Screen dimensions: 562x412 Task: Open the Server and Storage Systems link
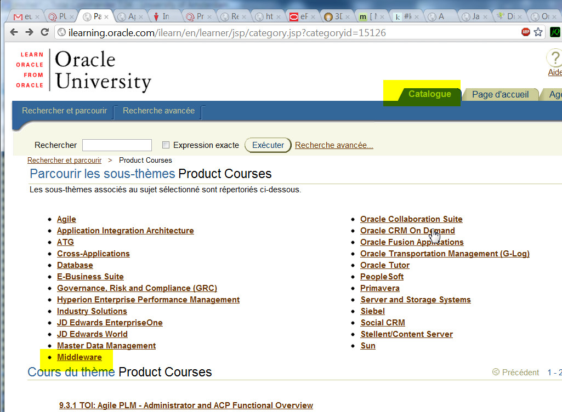click(416, 300)
